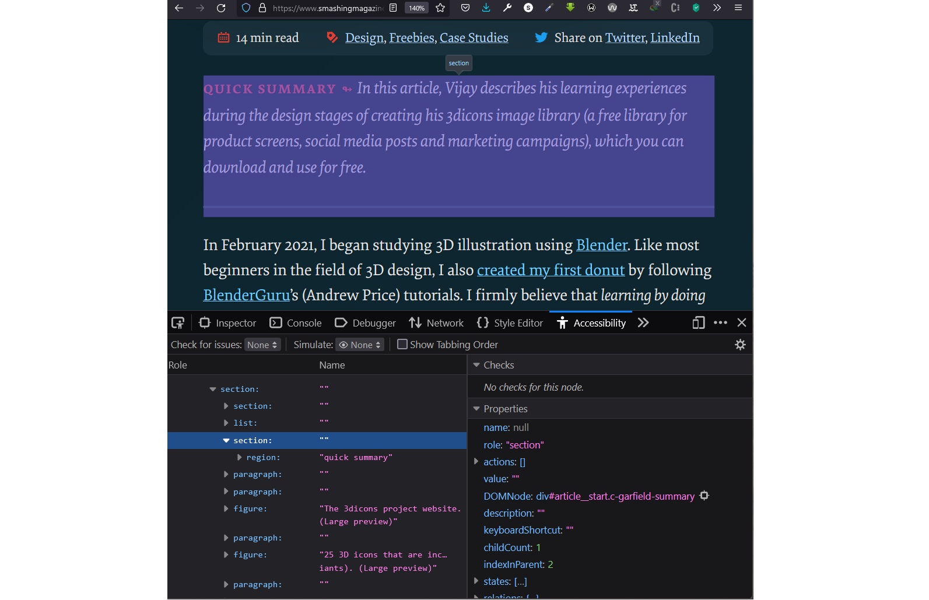Image resolution: width=929 pixels, height=600 pixels.
Task: Reset the 140% zoom level badge
Action: [416, 8]
